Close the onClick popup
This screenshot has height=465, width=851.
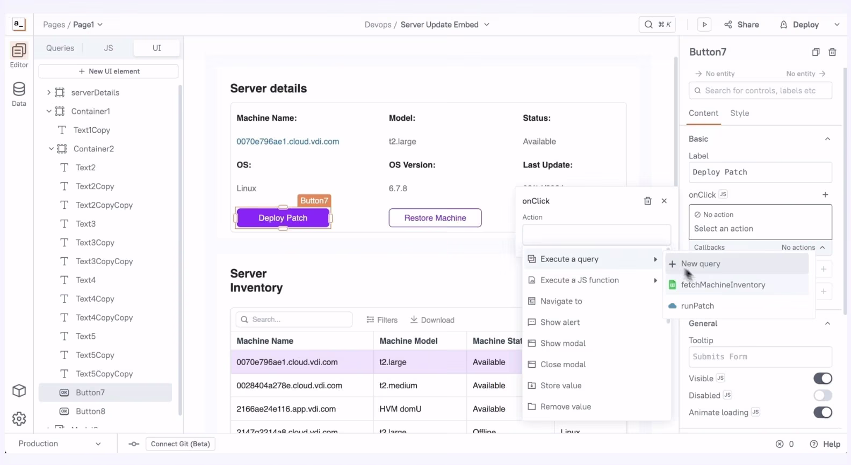point(664,201)
